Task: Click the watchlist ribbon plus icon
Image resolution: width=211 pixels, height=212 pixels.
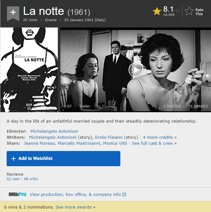Action: pyautogui.click(x=13, y=13)
